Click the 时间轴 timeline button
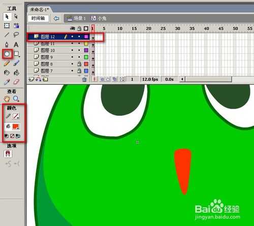This screenshot has height=226, width=254. point(38,18)
